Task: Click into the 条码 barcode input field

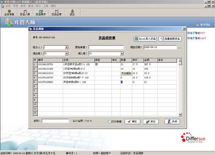Action: pyautogui.click(x=55, y=121)
